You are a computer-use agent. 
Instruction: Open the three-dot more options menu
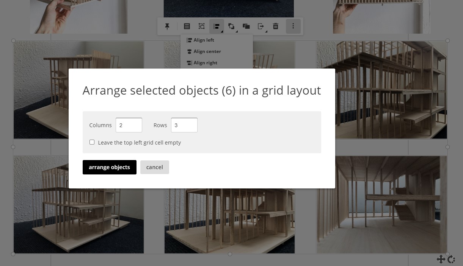293,26
